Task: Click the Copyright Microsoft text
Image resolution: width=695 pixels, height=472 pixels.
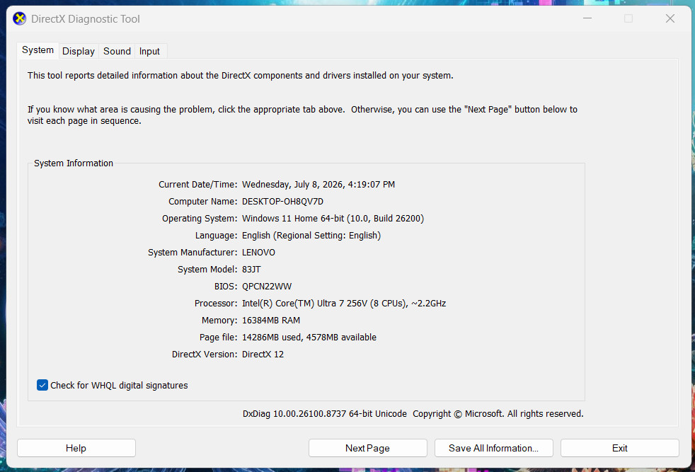Action: 498,413
